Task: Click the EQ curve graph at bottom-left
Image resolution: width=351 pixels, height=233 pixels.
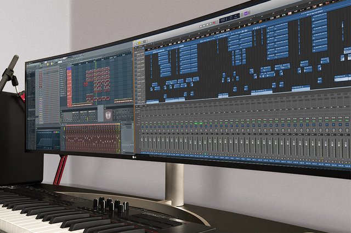Action: click(x=48, y=140)
